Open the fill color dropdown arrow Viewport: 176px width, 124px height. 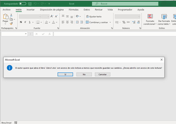(49, 22)
